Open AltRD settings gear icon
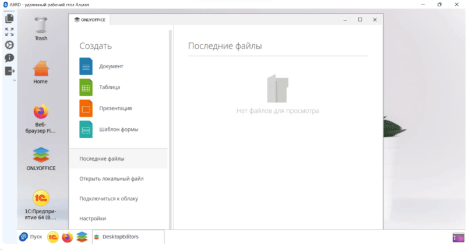This screenshot has height=250, width=466. 9,45
